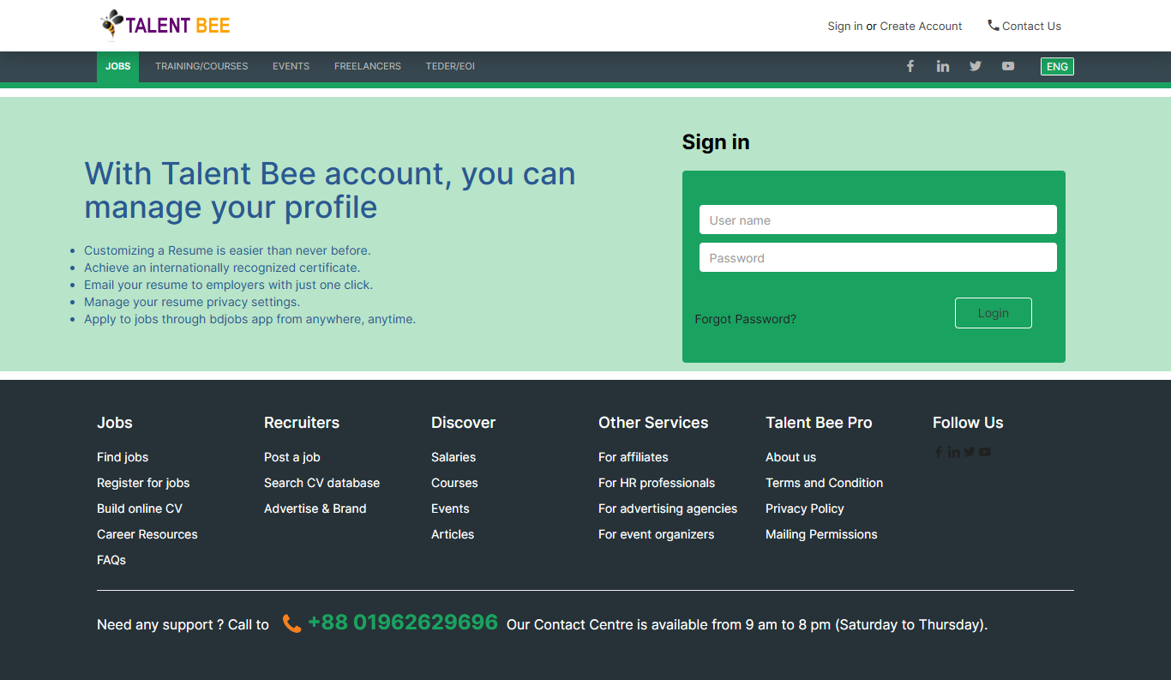The height and width of the screenshot is (680, 1171).
Task: Click the Forgot Password? link
Action: click(745, 319)
